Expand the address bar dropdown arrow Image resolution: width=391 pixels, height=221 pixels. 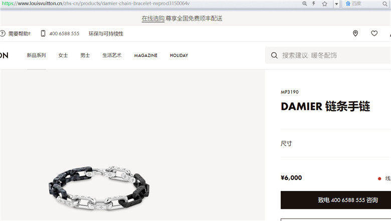tap(336, 4)
